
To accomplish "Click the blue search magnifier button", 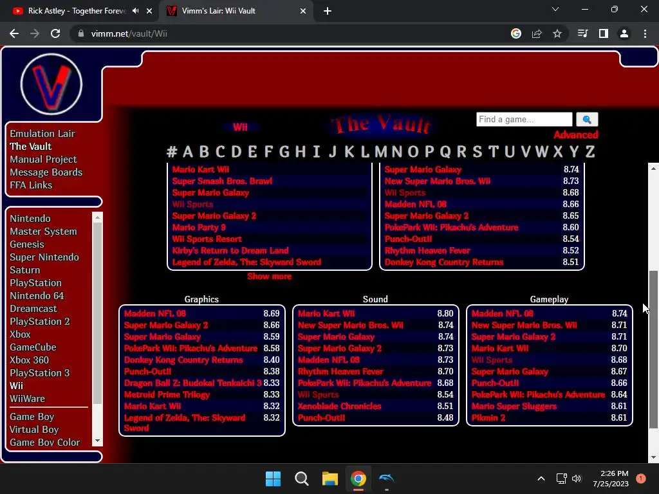I will [587, 119].
